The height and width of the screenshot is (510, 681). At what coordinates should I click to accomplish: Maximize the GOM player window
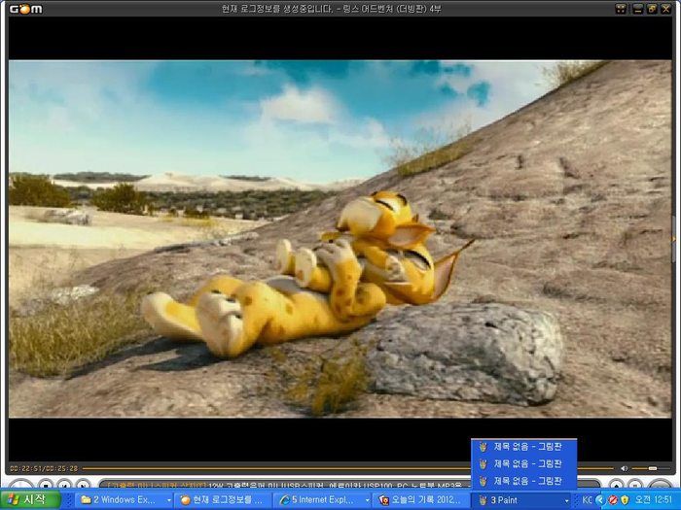[652, 9]
